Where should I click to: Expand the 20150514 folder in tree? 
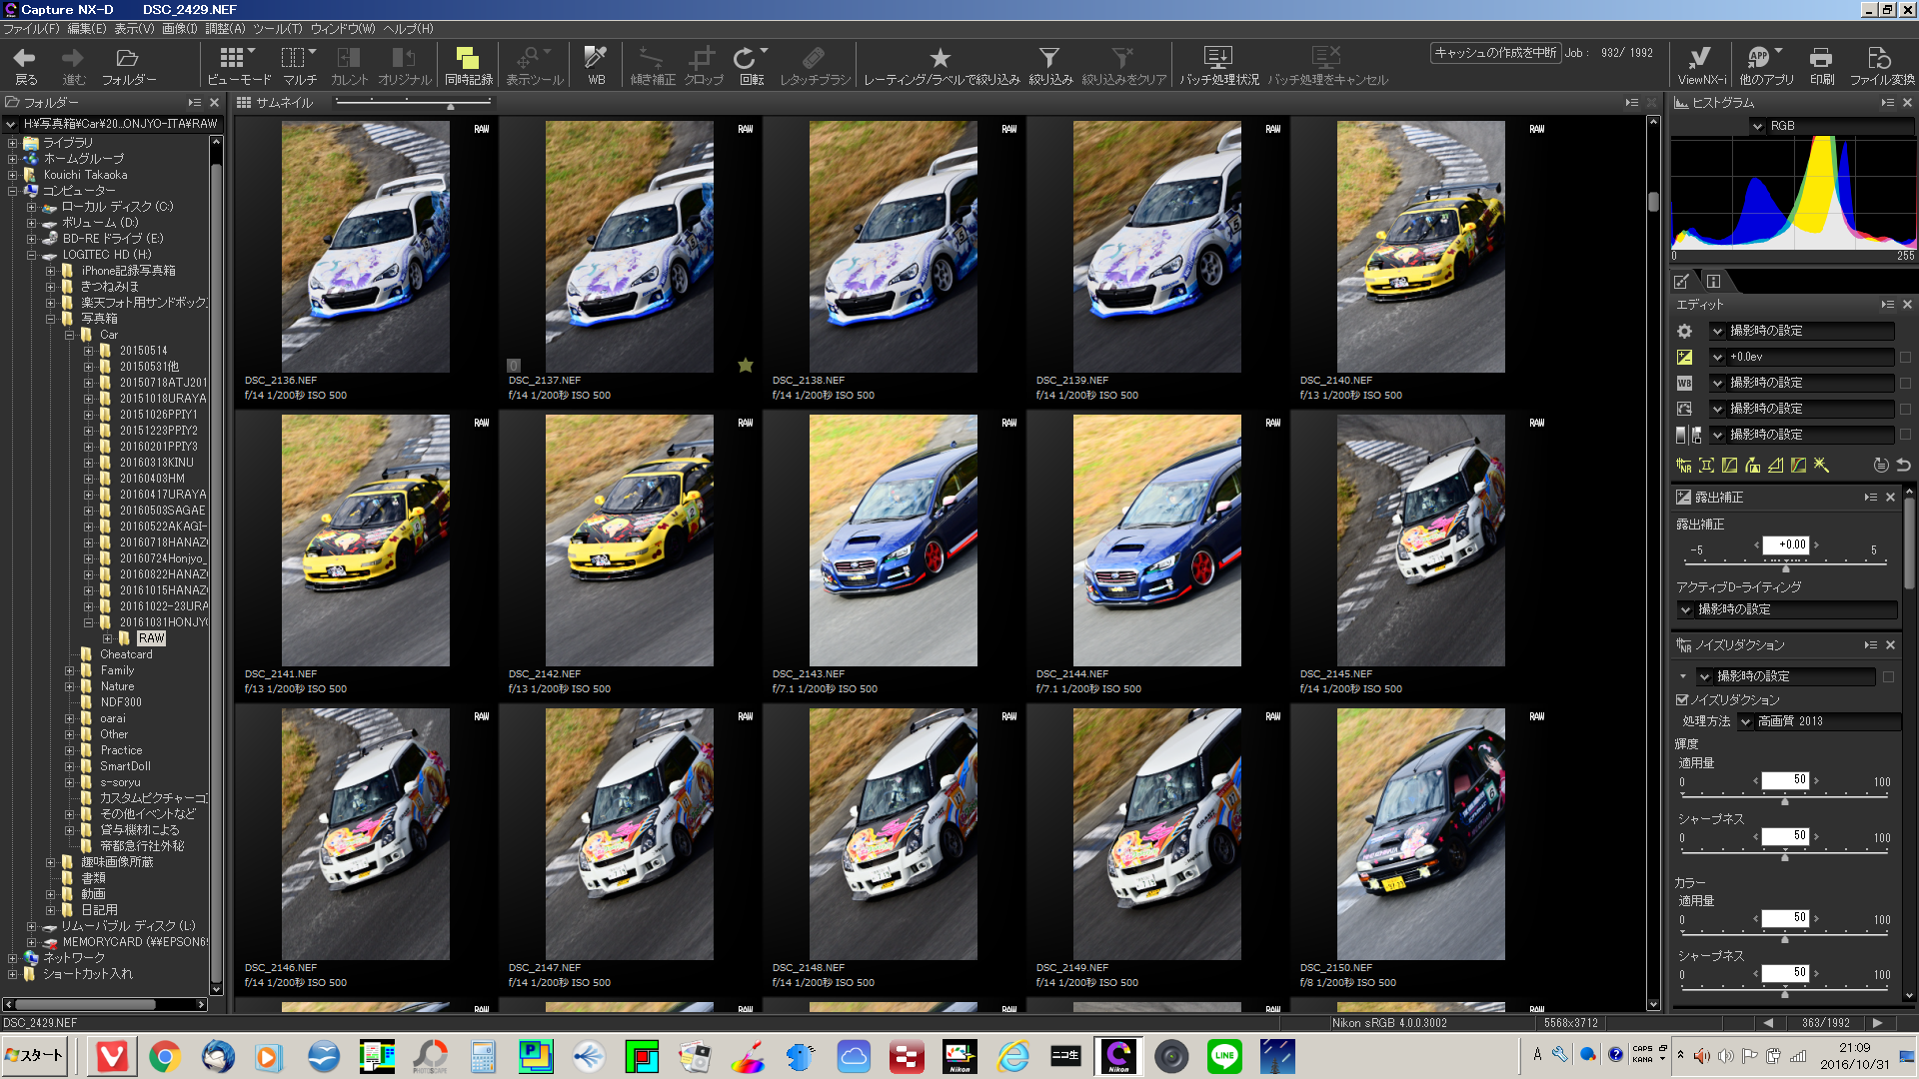coord(88,351)
